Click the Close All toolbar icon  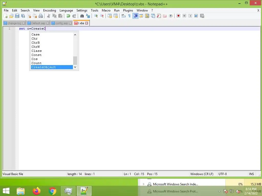35,16
